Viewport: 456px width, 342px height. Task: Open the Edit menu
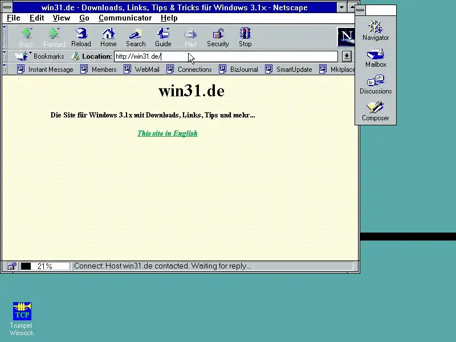[x=36, y=18]
